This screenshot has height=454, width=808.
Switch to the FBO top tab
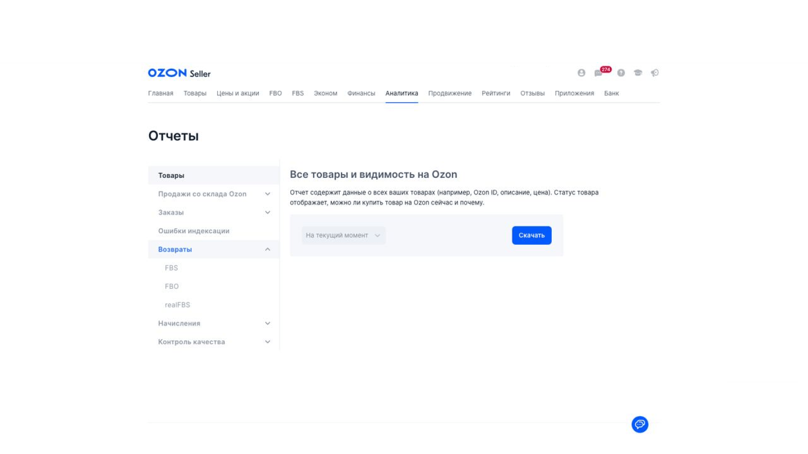click(x=276, y=93)
